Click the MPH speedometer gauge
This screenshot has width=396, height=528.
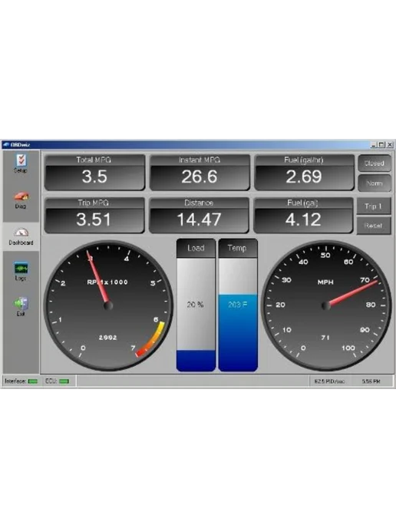[326, 305]
